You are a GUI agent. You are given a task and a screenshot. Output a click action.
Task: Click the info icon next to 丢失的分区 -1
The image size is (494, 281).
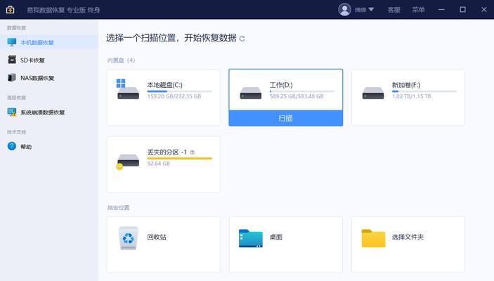click(192, 152)
